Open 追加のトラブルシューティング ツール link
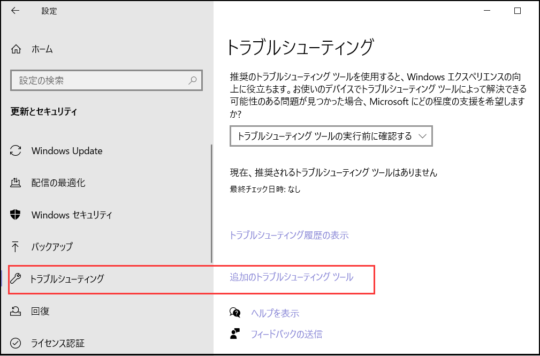540x356 pixels. click(x=291, y=277)
